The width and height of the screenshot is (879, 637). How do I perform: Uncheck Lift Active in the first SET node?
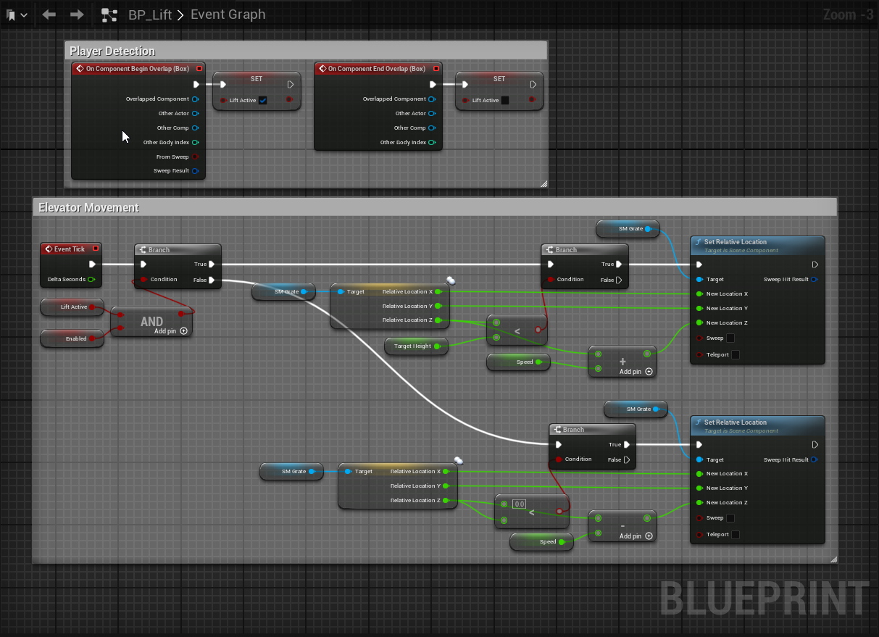(x=263, y=100)
